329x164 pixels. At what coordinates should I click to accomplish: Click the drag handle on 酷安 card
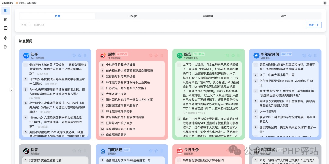point(239,56)
